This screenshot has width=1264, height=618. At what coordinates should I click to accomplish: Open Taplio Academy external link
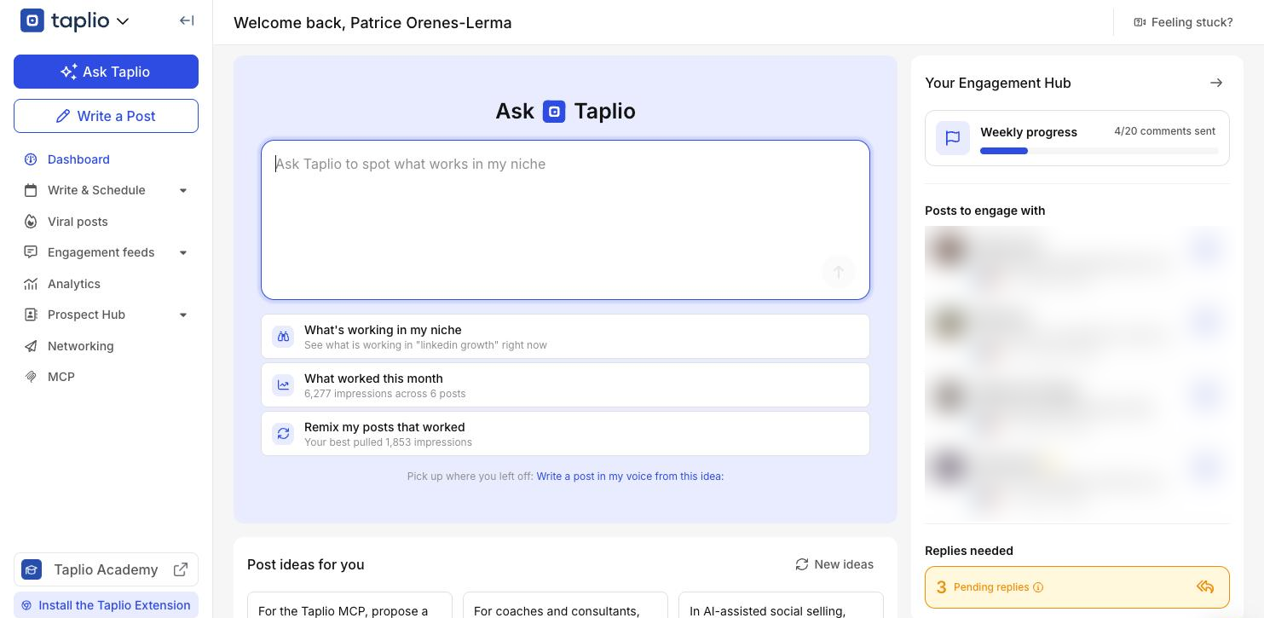106,569
